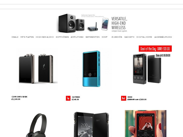Viewport: 183px width, 137px height.
Task: Open the GADGETS menu item
Action: pyautogui.click(x=129, y=37)
